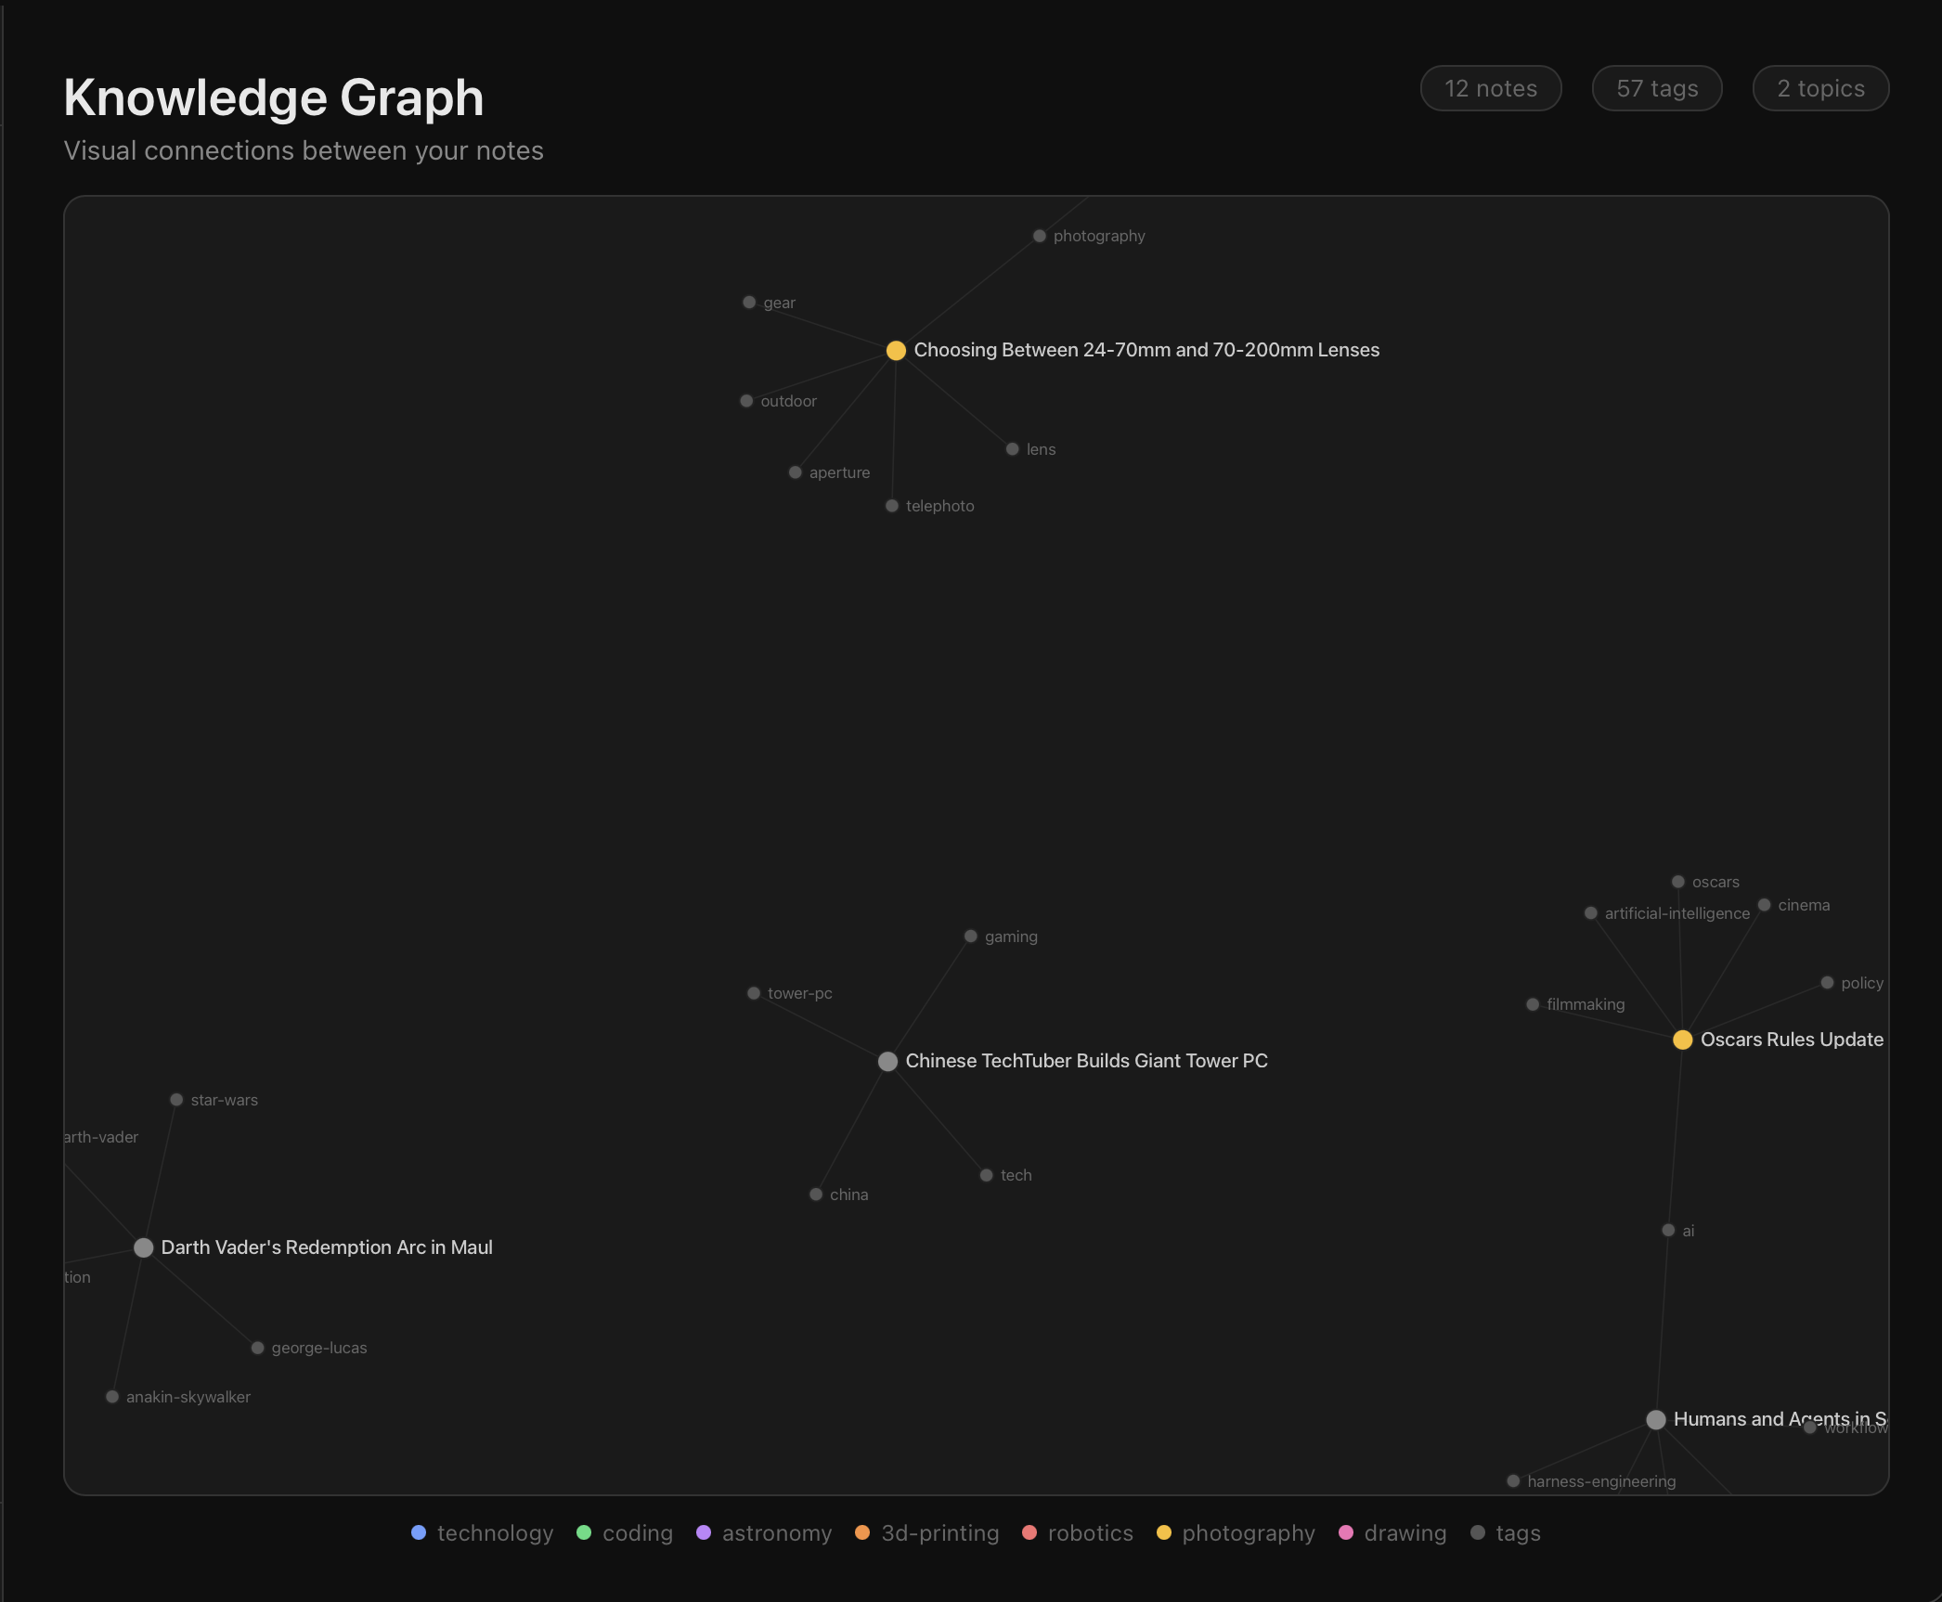1942x1602 pixels.
Task: Click the 'coding' legend label
Action: 638,1533
